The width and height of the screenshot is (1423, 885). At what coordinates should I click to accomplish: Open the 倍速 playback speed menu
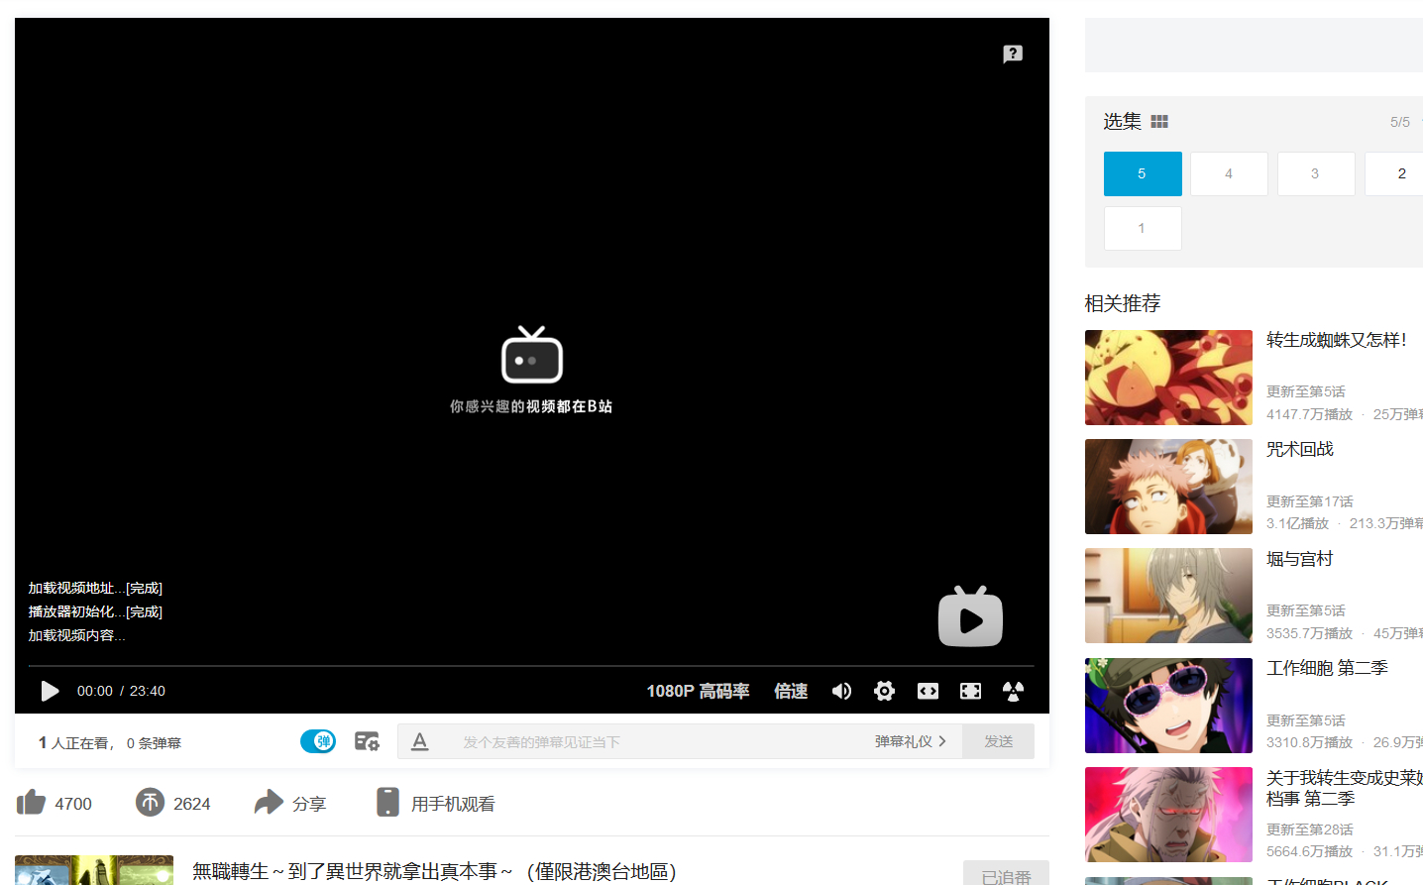791,691
